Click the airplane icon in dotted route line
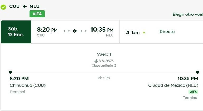The image size is (203, 111). (75, 31)
